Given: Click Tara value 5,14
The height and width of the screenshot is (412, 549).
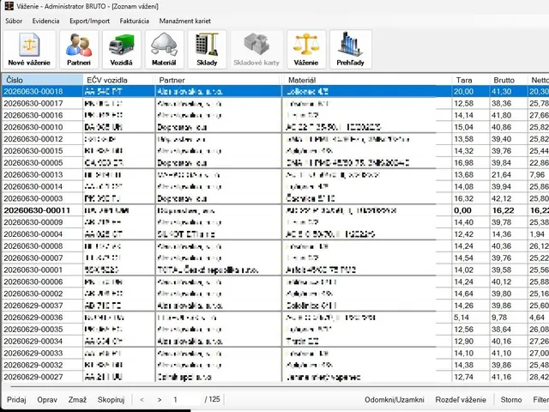Looking at the screenshot, I should tap(462, 318).
